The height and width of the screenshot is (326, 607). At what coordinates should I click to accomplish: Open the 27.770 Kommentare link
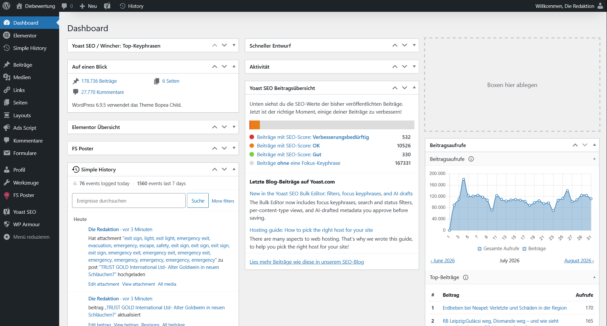[103, 92]
